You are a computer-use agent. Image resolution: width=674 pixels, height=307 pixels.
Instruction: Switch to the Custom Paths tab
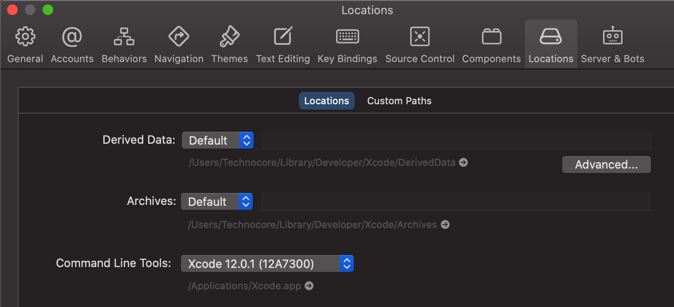coord(399,101)
